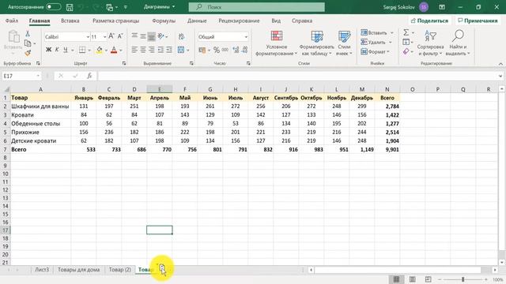This screenshot has width=506, height=284.
Task: Switch to the Вставка ribbon tab
Action: click(70, 21)
